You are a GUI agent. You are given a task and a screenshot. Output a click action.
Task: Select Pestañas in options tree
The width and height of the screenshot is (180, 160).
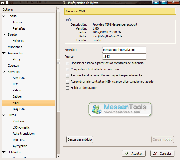tap(19, 28)
